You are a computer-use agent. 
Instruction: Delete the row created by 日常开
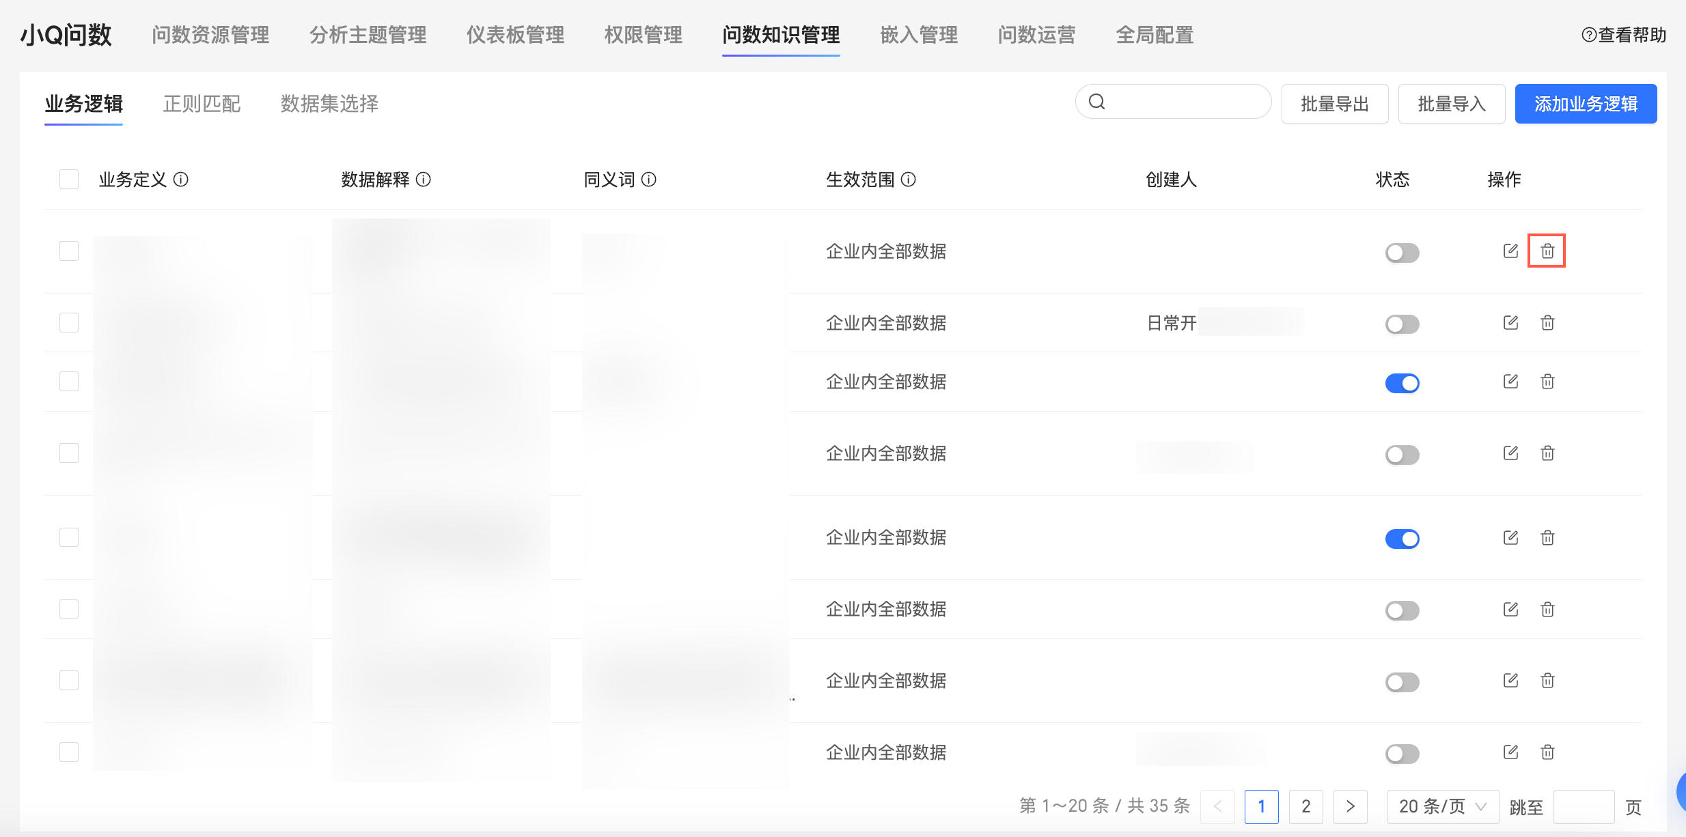pyautogui.click(x=1547, y=323)
